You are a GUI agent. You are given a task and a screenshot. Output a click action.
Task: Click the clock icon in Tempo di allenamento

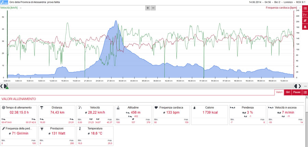[3, 108]
